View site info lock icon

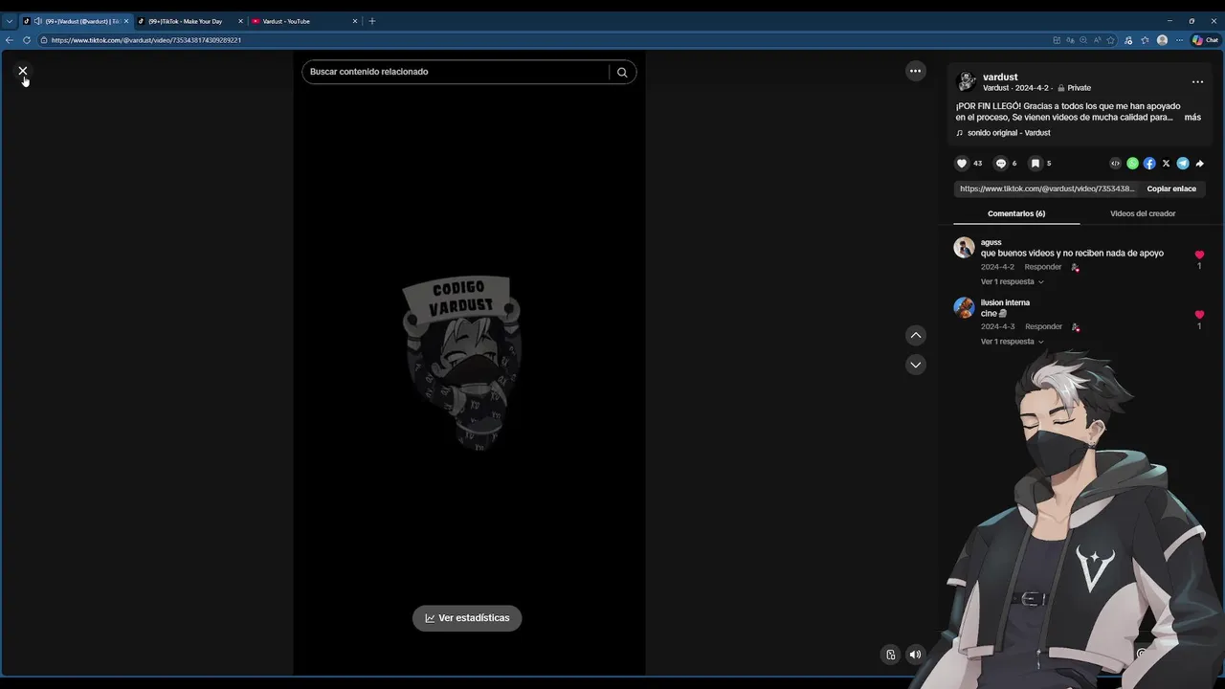[44, 40]
